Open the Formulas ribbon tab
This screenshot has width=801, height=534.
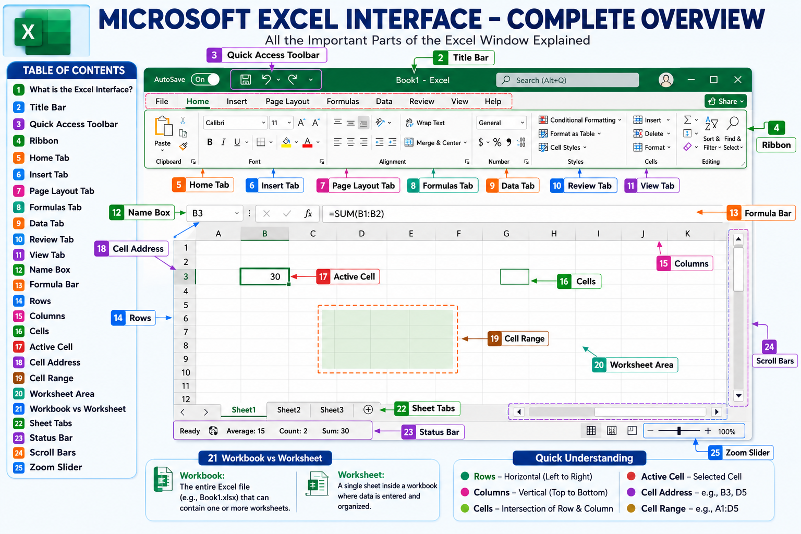point(343,101)
